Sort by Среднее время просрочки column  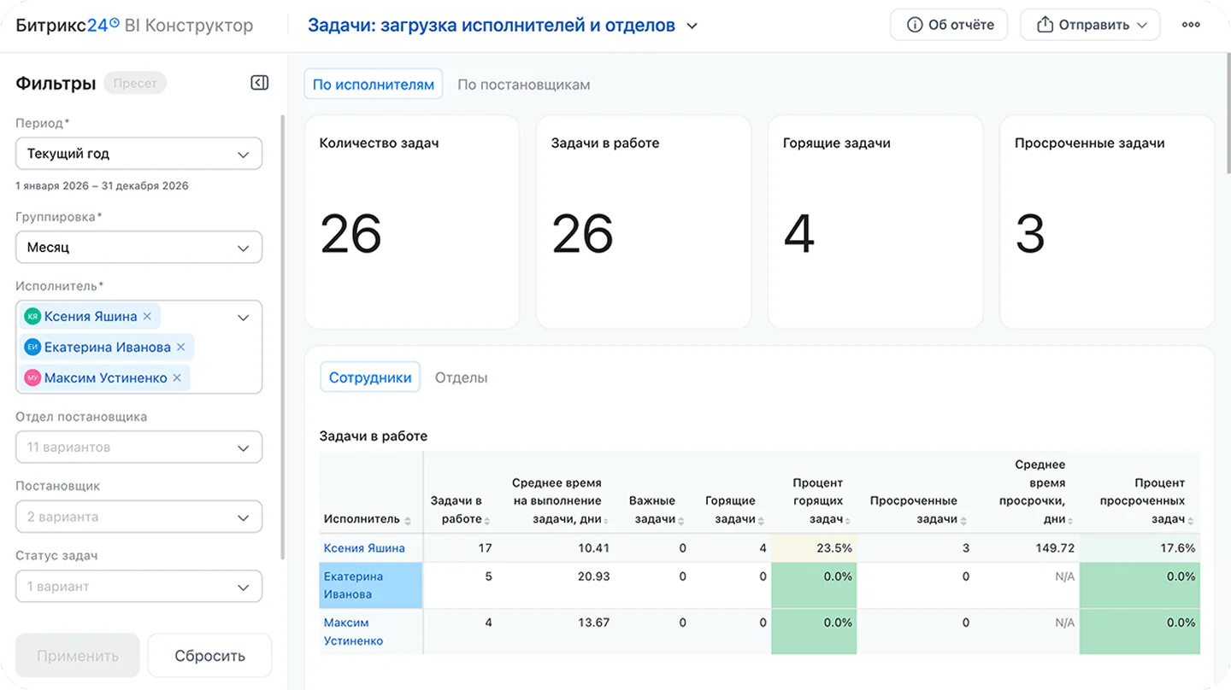click(1072, 520)
